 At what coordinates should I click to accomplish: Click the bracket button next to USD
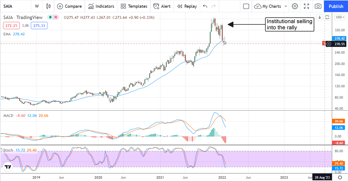pyautogui.click(x=327, y=17)
